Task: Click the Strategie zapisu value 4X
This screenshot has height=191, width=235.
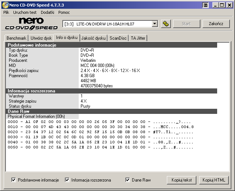Action: [x=84, y=101]
